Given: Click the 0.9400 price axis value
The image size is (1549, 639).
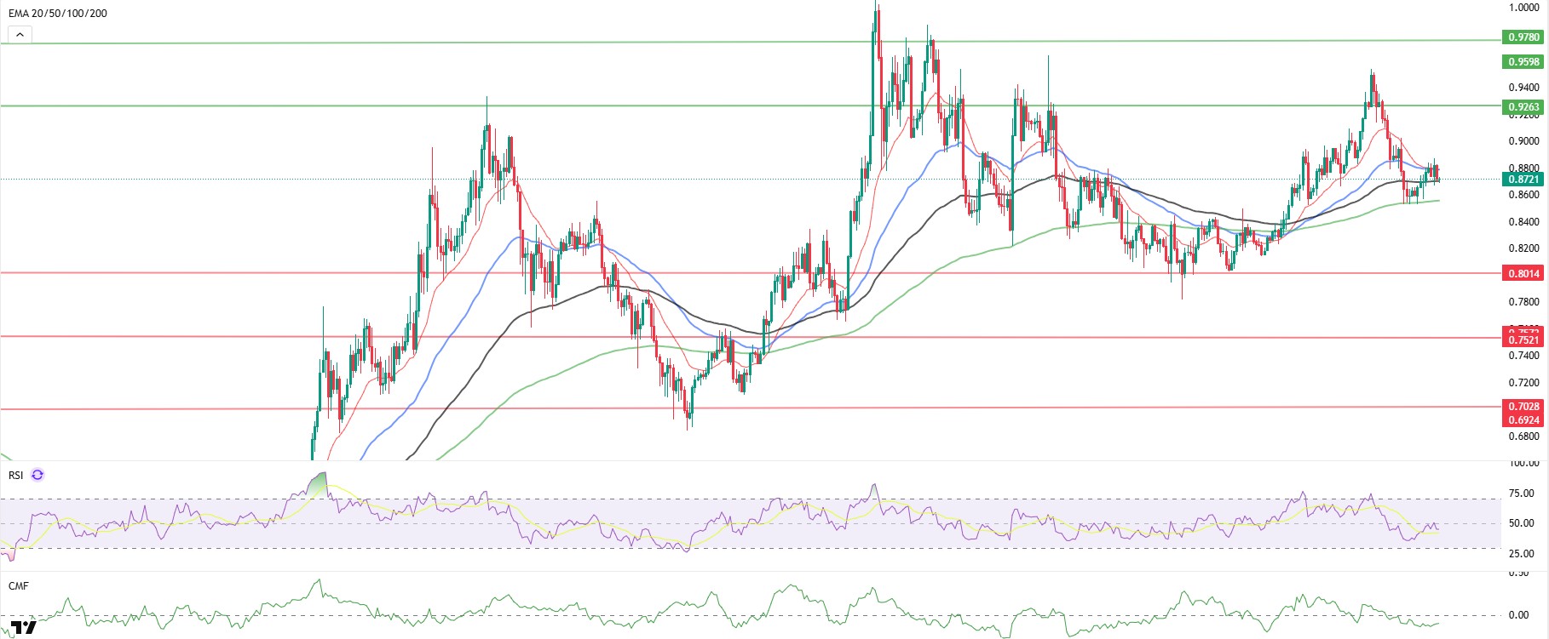Looking at the screenshot, I should 1523,88.
